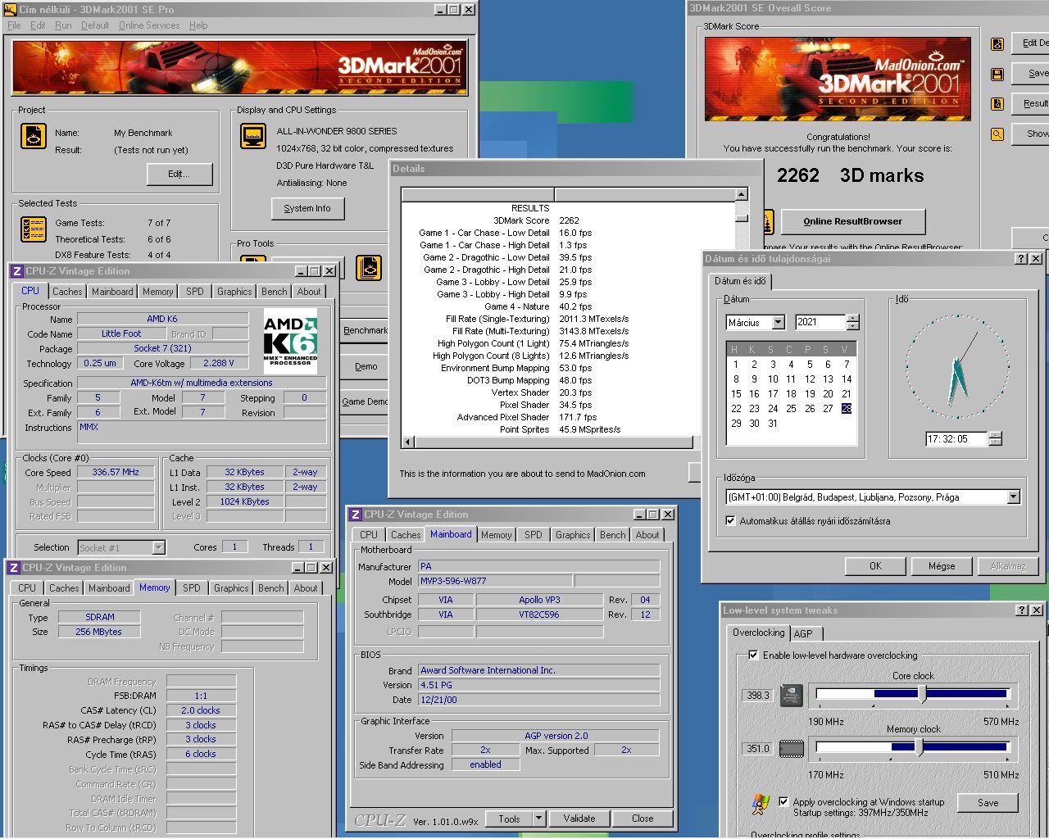Click the Model value MVP3-596-W877
The height and width of the screenshot is (839, 1049).
[494, 581]
